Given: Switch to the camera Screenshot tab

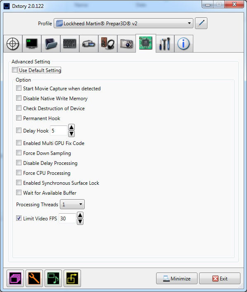Looking at the screenshot, I should tap(126, 43).
